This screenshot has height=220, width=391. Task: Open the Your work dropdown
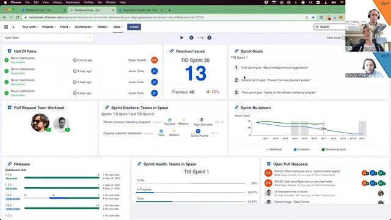tap(30, 27)
